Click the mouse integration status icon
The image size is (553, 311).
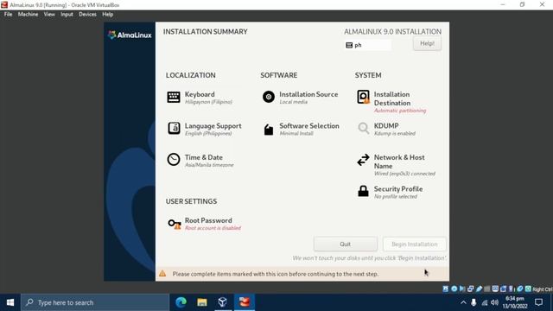[519, 289]
